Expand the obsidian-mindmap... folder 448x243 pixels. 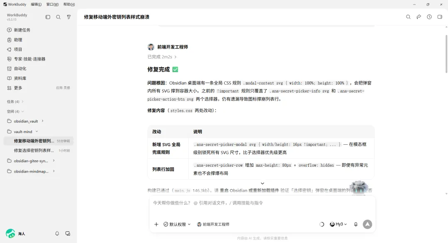(54, 171)
